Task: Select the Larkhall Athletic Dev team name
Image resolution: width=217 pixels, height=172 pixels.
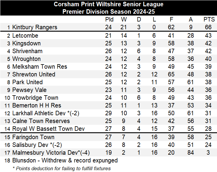Action: [x=45, y=113]
